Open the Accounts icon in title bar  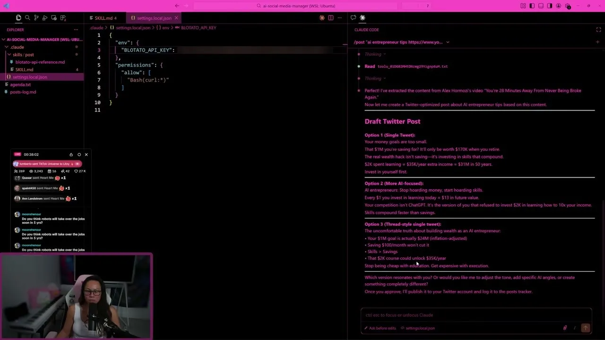pyautogui.click(x=559, y=6)
